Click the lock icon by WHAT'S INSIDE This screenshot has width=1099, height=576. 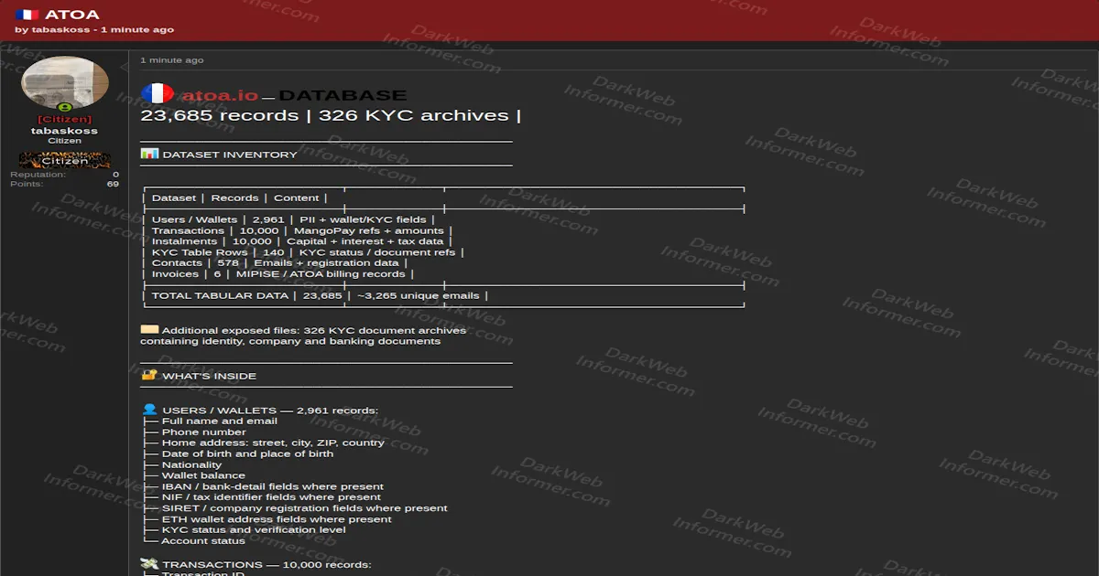click(x=149, y=375)
